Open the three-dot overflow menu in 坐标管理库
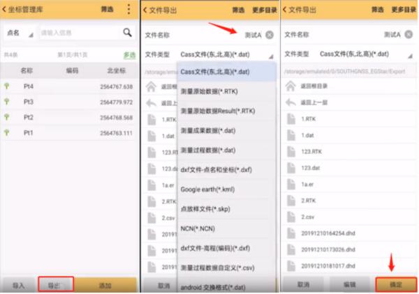This screenshot has height=294, width=419. tap(128, 9)
